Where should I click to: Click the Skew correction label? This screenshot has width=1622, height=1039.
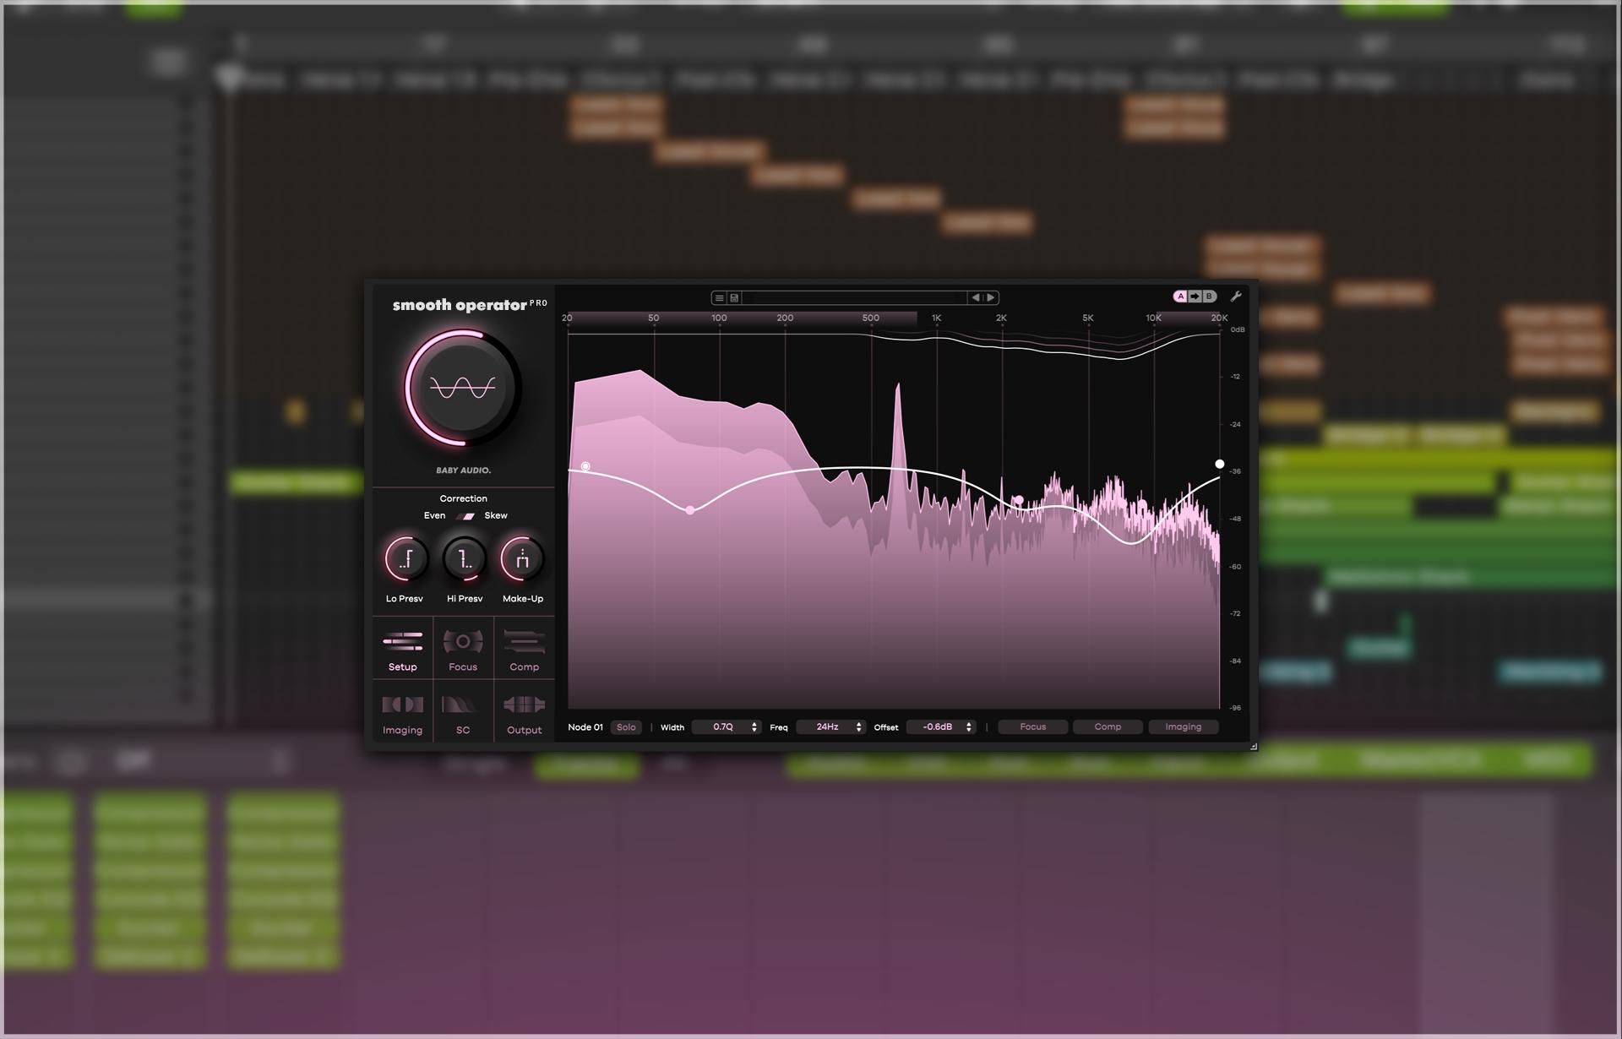[x=496, y=515]
